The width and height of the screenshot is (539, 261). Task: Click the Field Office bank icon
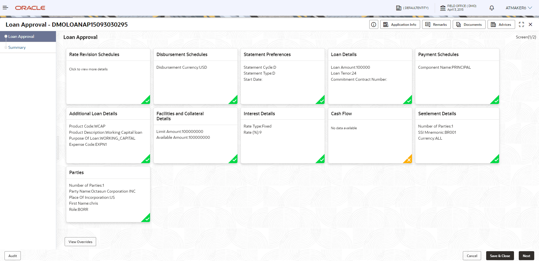tap(443, 8)
